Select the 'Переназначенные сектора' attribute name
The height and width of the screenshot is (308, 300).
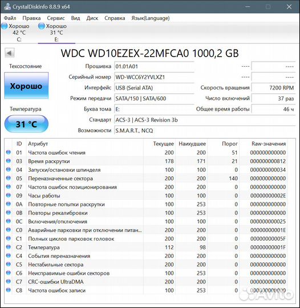60,179
